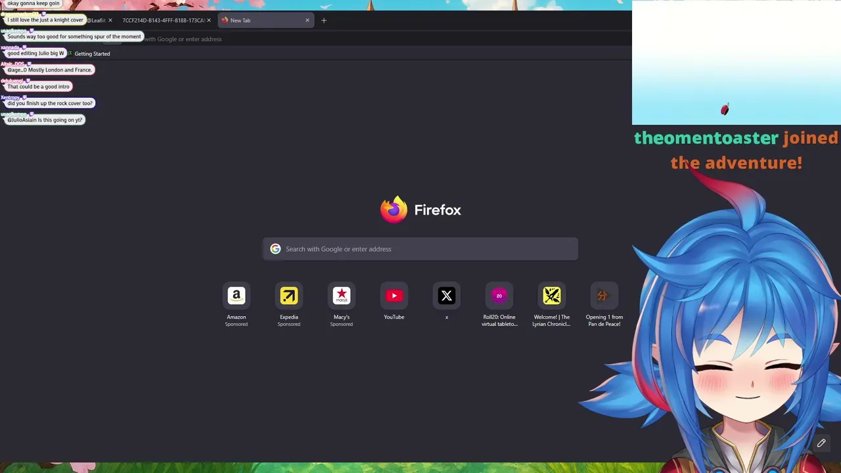This screenshot has width=841, height=473.
Task: Open the Amazon sponsored shortcut tile
Action: 237,296
